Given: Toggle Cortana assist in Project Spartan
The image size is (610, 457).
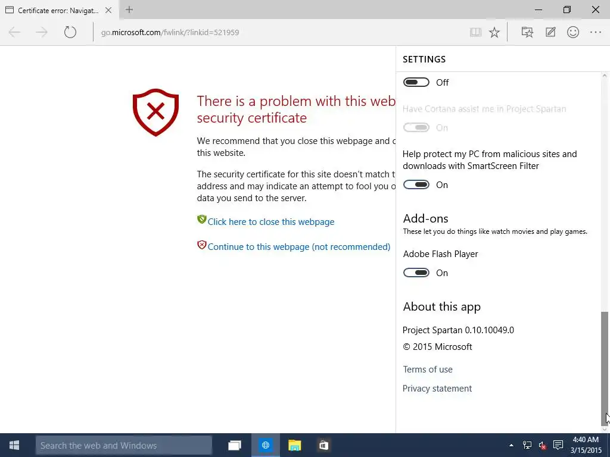Looking at the screenshot, I should [x=416, y=127].
